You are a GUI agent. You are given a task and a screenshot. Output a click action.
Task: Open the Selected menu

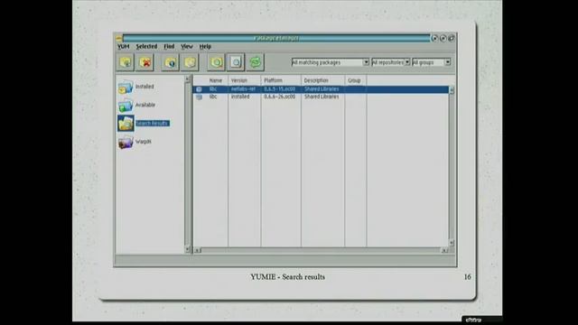pos(146,46)
